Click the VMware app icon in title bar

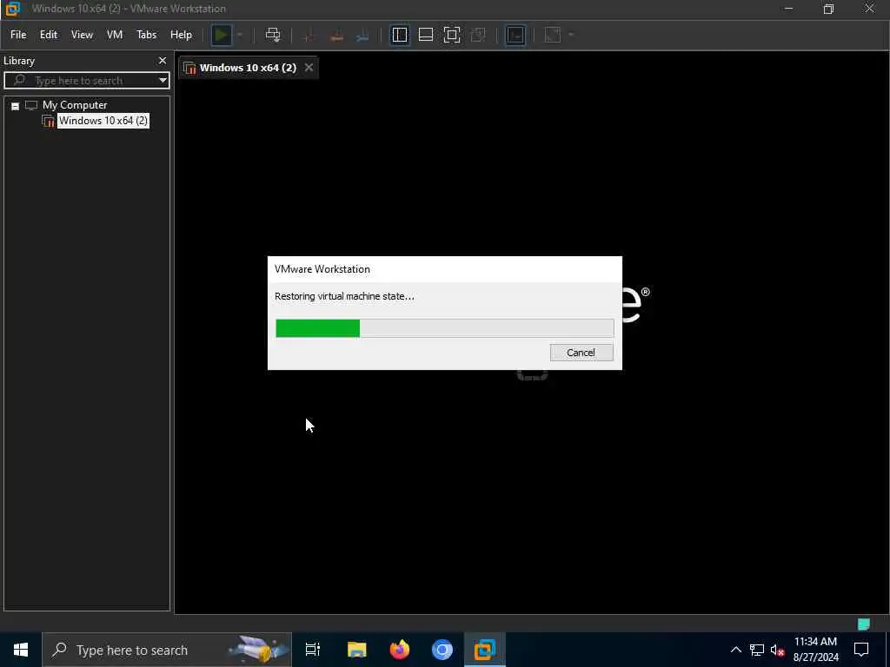[x=12, y=9]
